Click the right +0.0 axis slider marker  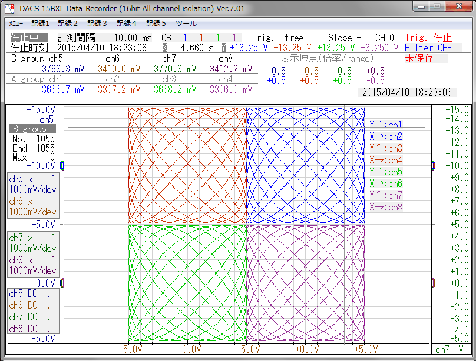pyautogui.click(x=434, y=283)
